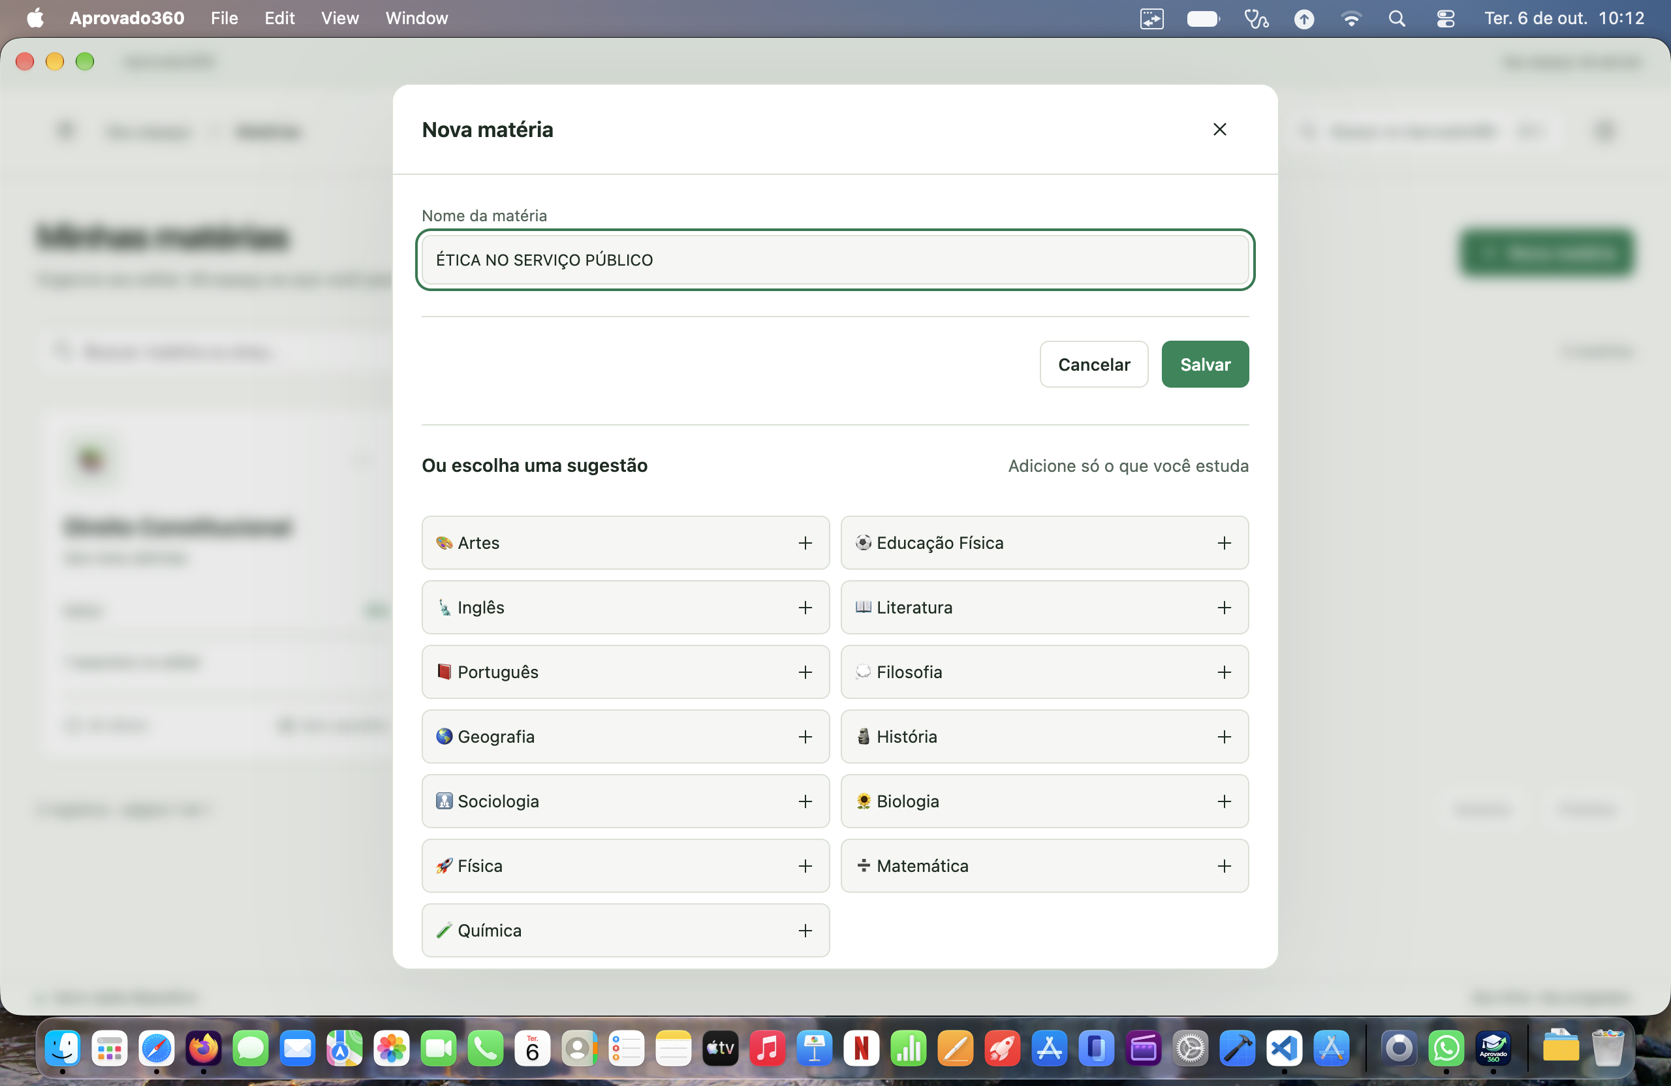
Task: Click the Salvar button
Action: (1205, 364)
